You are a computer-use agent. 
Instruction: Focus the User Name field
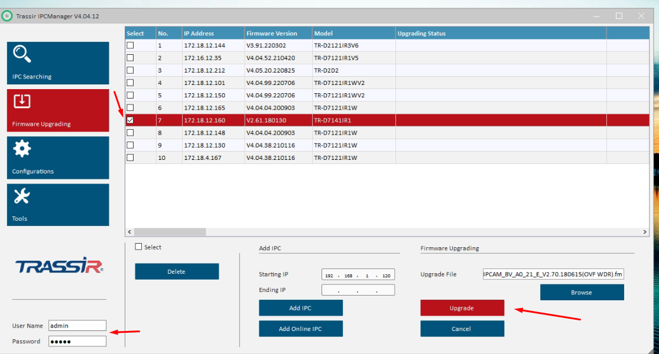(x=77, y=326)
